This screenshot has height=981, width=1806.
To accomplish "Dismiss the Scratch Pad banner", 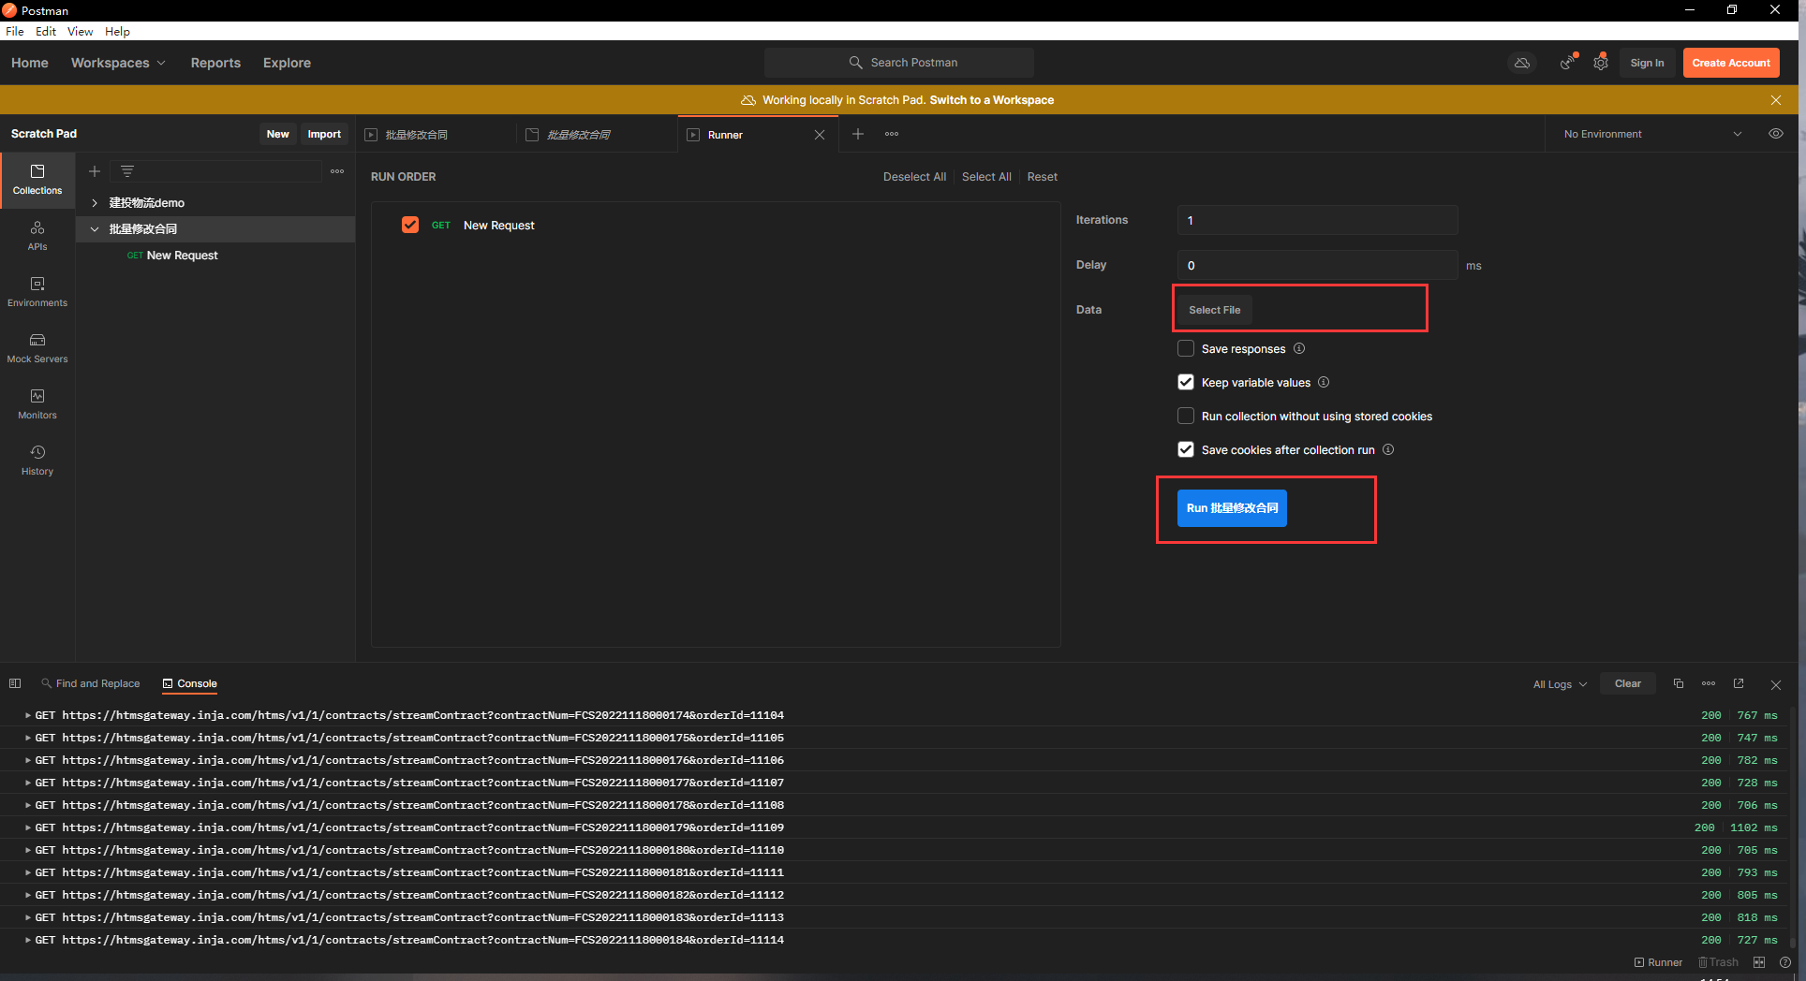I will 1776,99.
